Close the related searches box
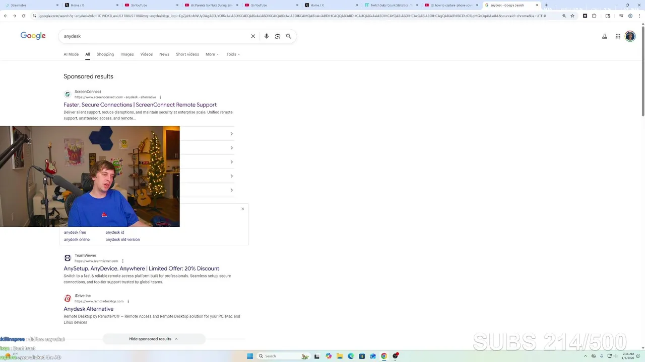The height and width of the screenshot is (362, 645). [242, 209]
